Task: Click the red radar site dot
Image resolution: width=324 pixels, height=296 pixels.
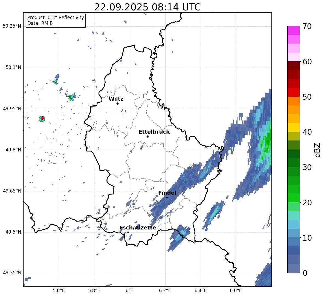Action: point(42,118)
